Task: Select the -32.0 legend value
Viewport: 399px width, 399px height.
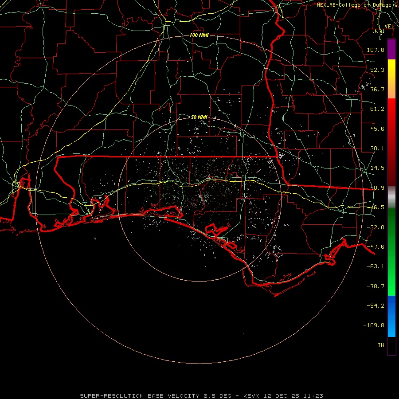Action: pyautogui.click(x=376, y=227)
